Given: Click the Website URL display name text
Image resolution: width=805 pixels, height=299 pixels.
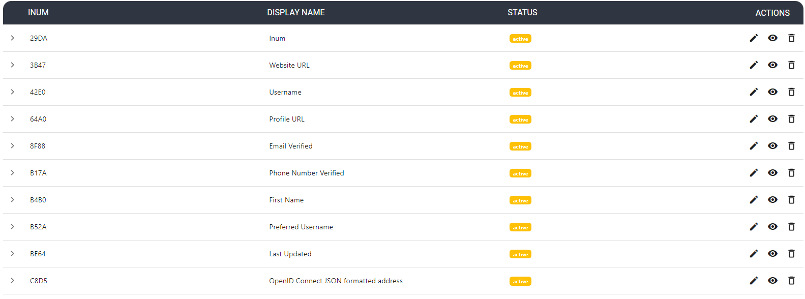Looking at the screenshot, I should click(289, 66).
